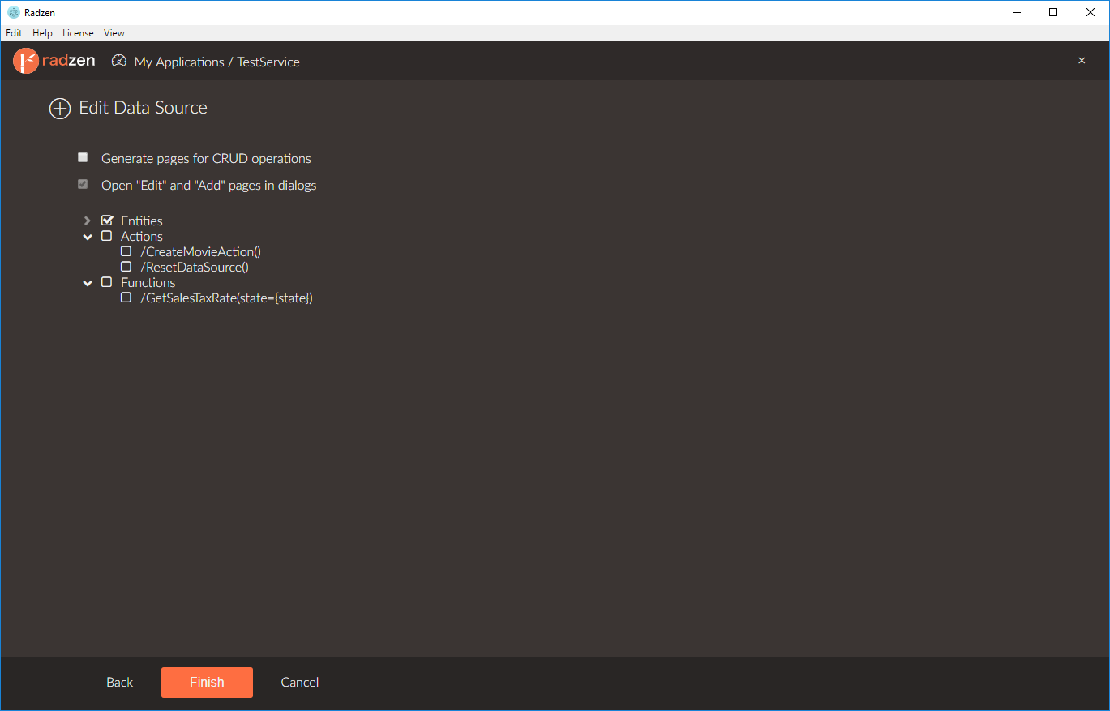1110x711 pixels.
Task: Go Back to previous step
Action: pyautogui.click(x=119, y=683)
